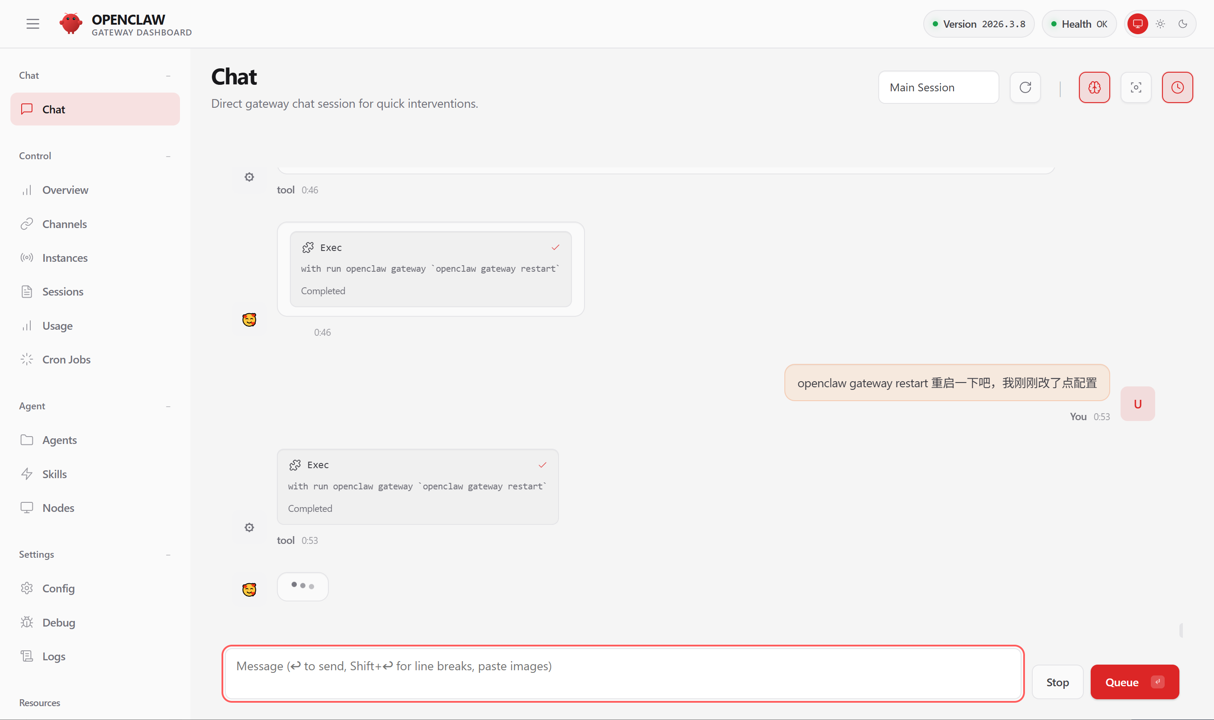Open the Debug page with bug icon
1214x720 pixels.
point(58,623)
